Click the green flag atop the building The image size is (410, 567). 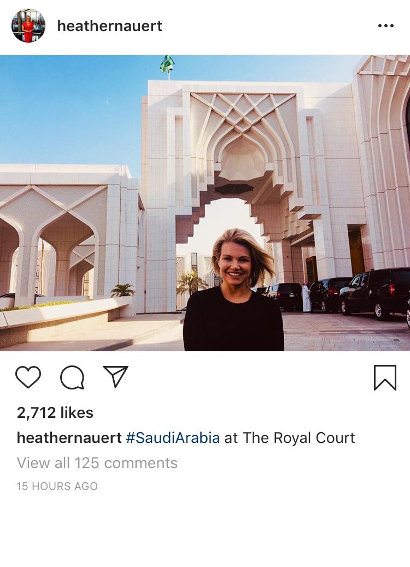click(x=167, y=64)
